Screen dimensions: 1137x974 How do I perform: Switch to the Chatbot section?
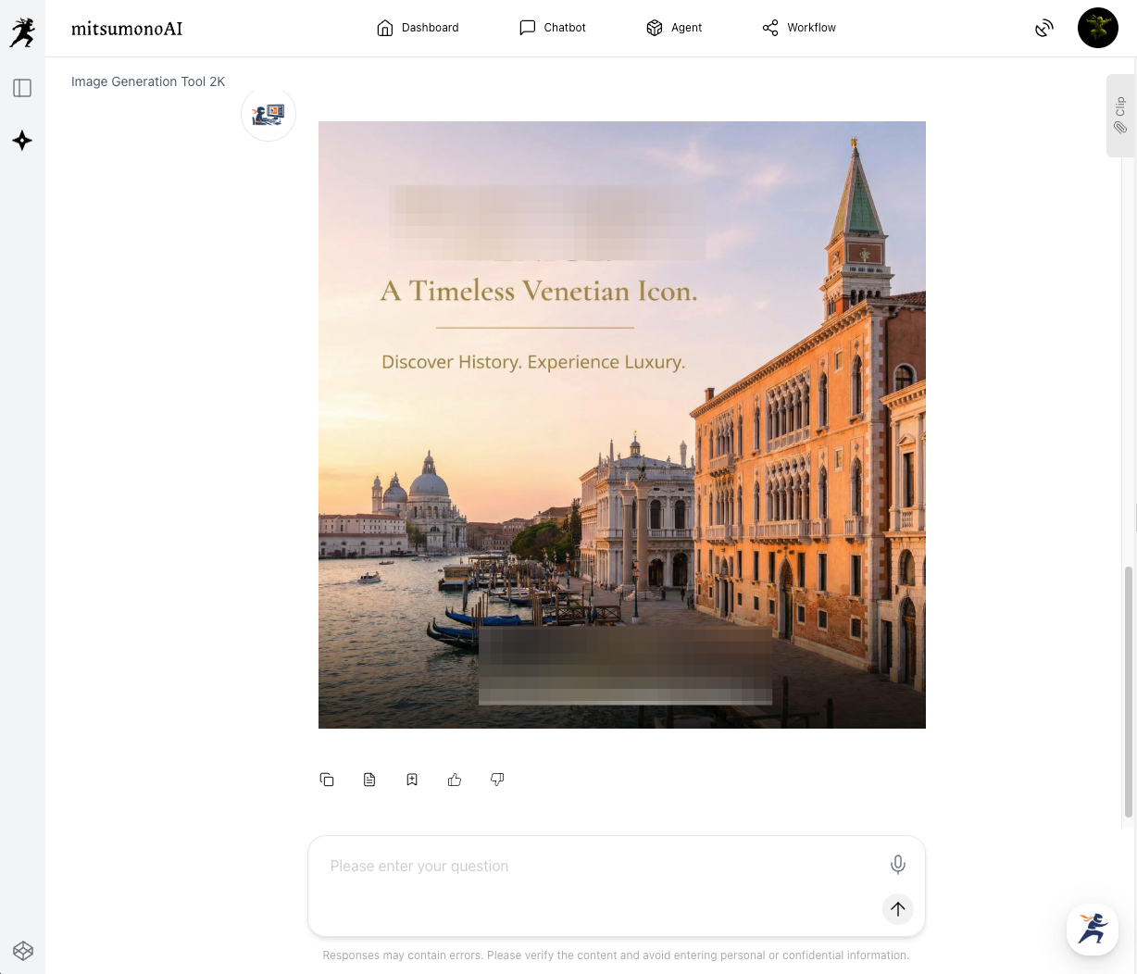tap(553, 28)
